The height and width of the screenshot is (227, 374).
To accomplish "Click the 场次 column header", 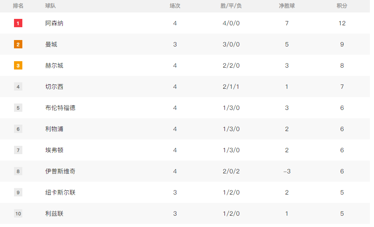I will pyautogui.click(x=175, y=6).
